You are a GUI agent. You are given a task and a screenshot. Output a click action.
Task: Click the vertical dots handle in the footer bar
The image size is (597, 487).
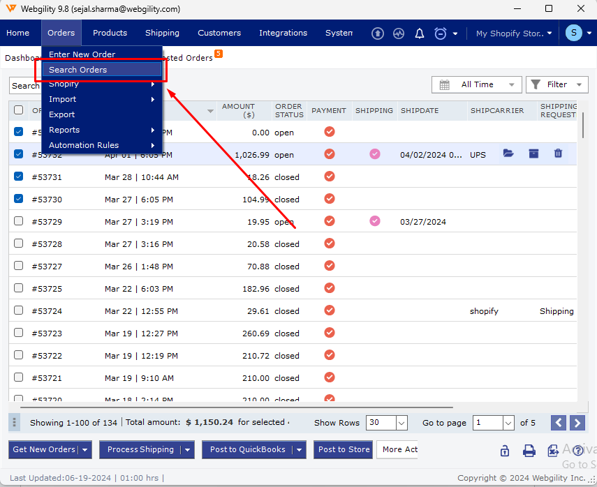(x=14, y=422)
